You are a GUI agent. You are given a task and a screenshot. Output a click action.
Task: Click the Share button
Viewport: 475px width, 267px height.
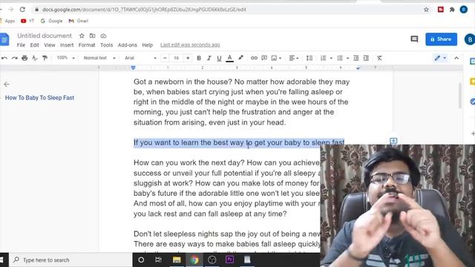441,39
